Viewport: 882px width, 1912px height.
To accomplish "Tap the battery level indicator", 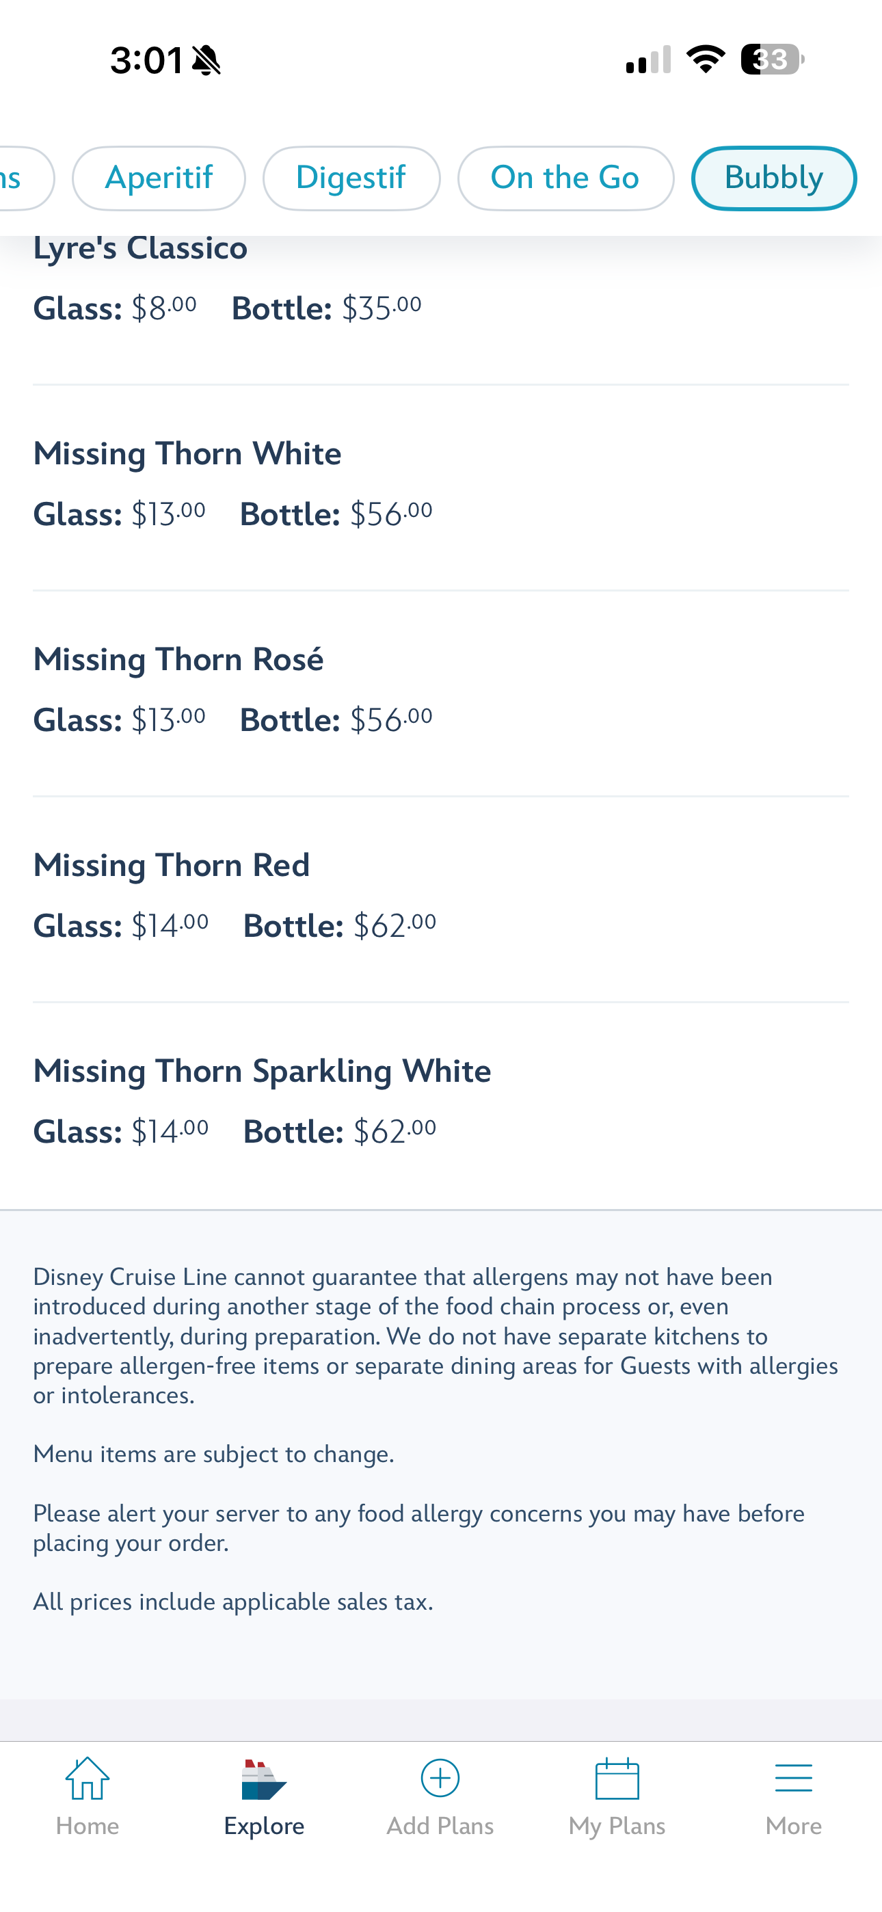I will [x=772, y=59].
